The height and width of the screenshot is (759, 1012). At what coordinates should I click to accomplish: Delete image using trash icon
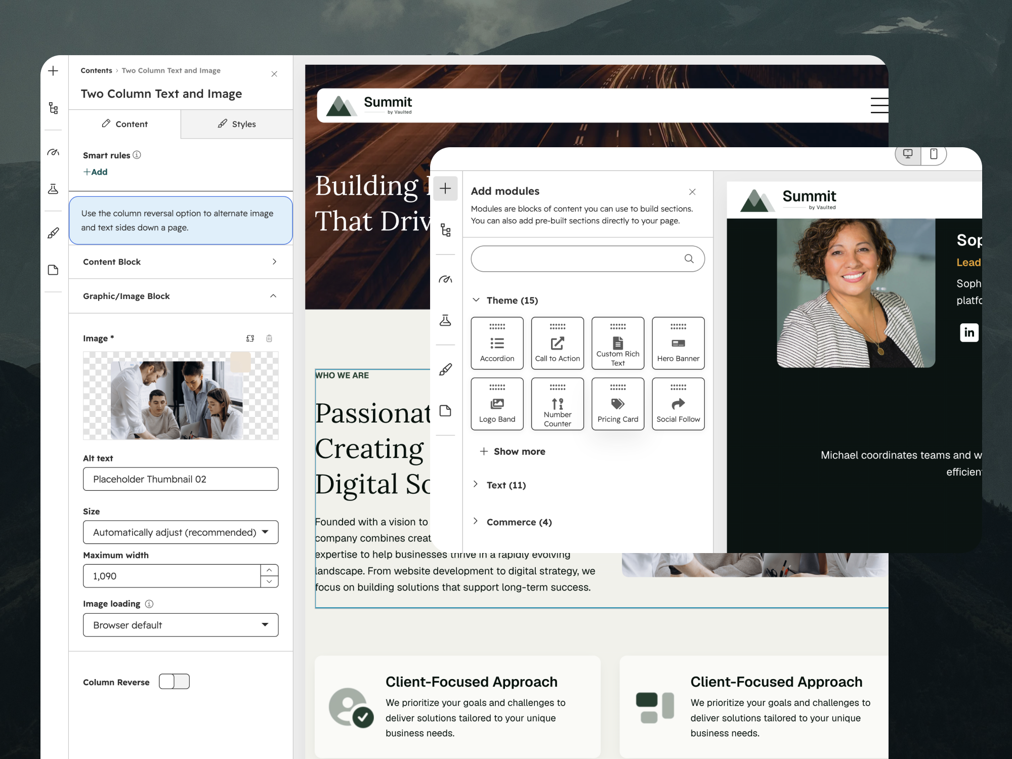[x=269, y=338]
